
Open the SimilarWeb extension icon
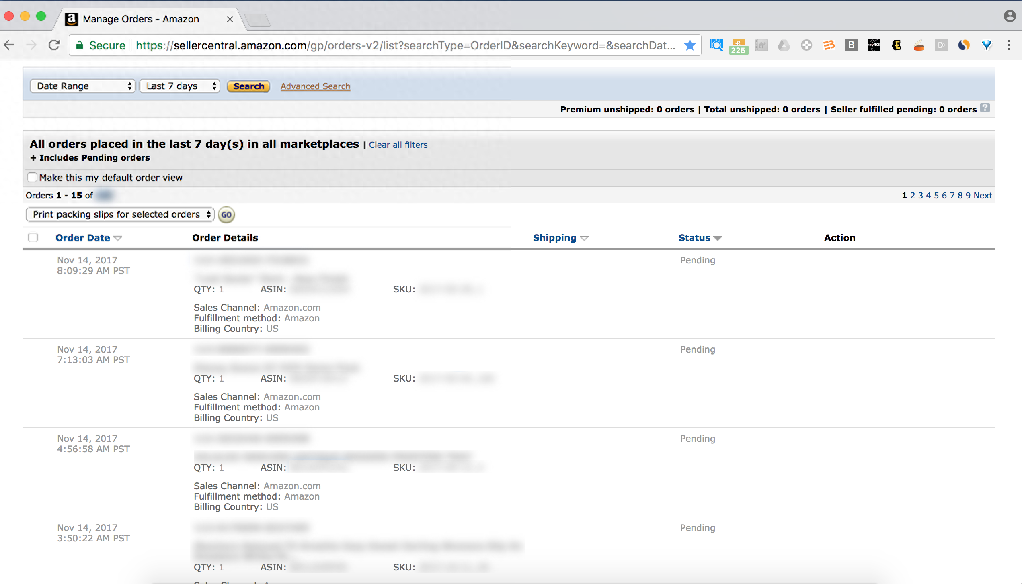point(964,45)
